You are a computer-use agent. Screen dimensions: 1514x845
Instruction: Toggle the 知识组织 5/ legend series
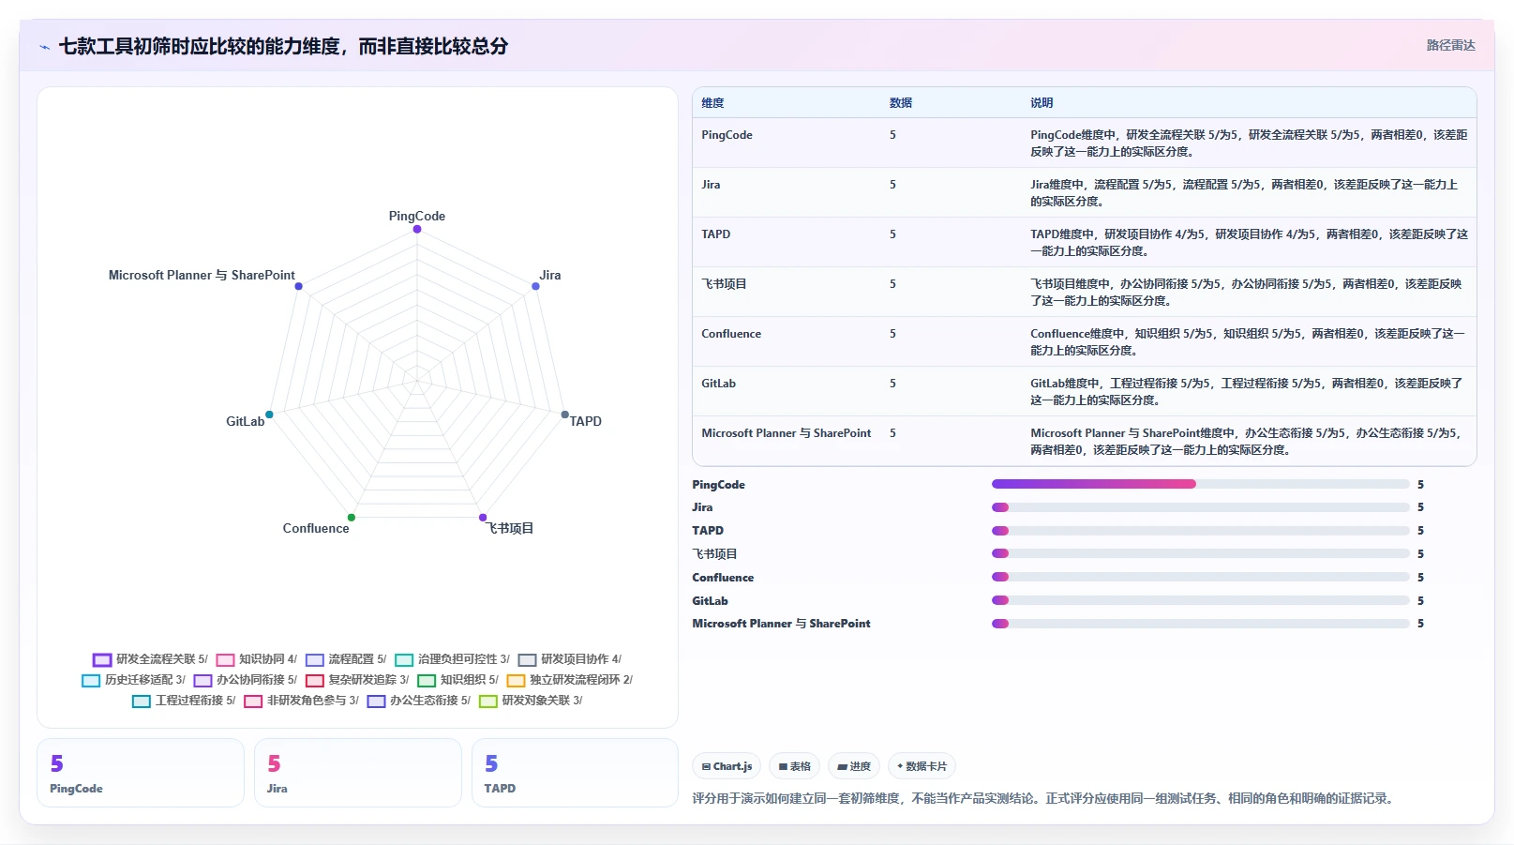tap(457, 680)
